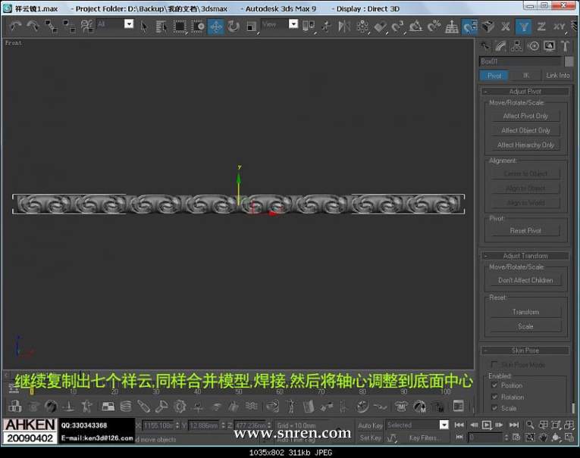Click the Zoom viewport navigation icon
The width and height of the screenshot is (580, 458).
click(x=530, y=425)
